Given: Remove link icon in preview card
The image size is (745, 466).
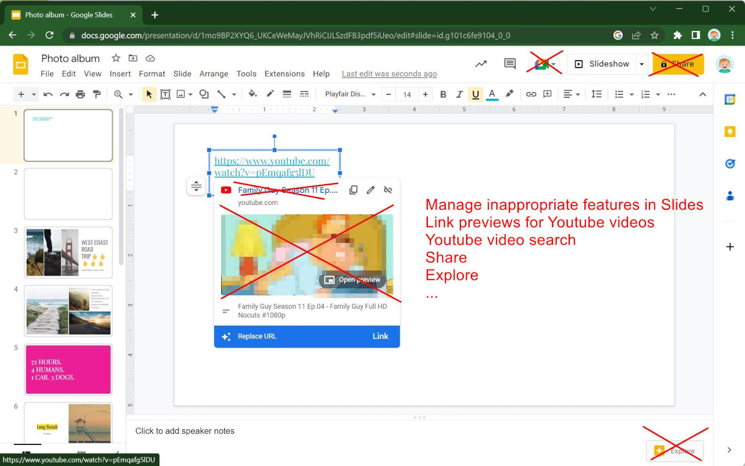Looking at the screenshot, I should [x=388, y=190].
